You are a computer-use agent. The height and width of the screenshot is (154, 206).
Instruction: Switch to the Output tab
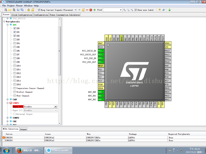coord(23,129)
